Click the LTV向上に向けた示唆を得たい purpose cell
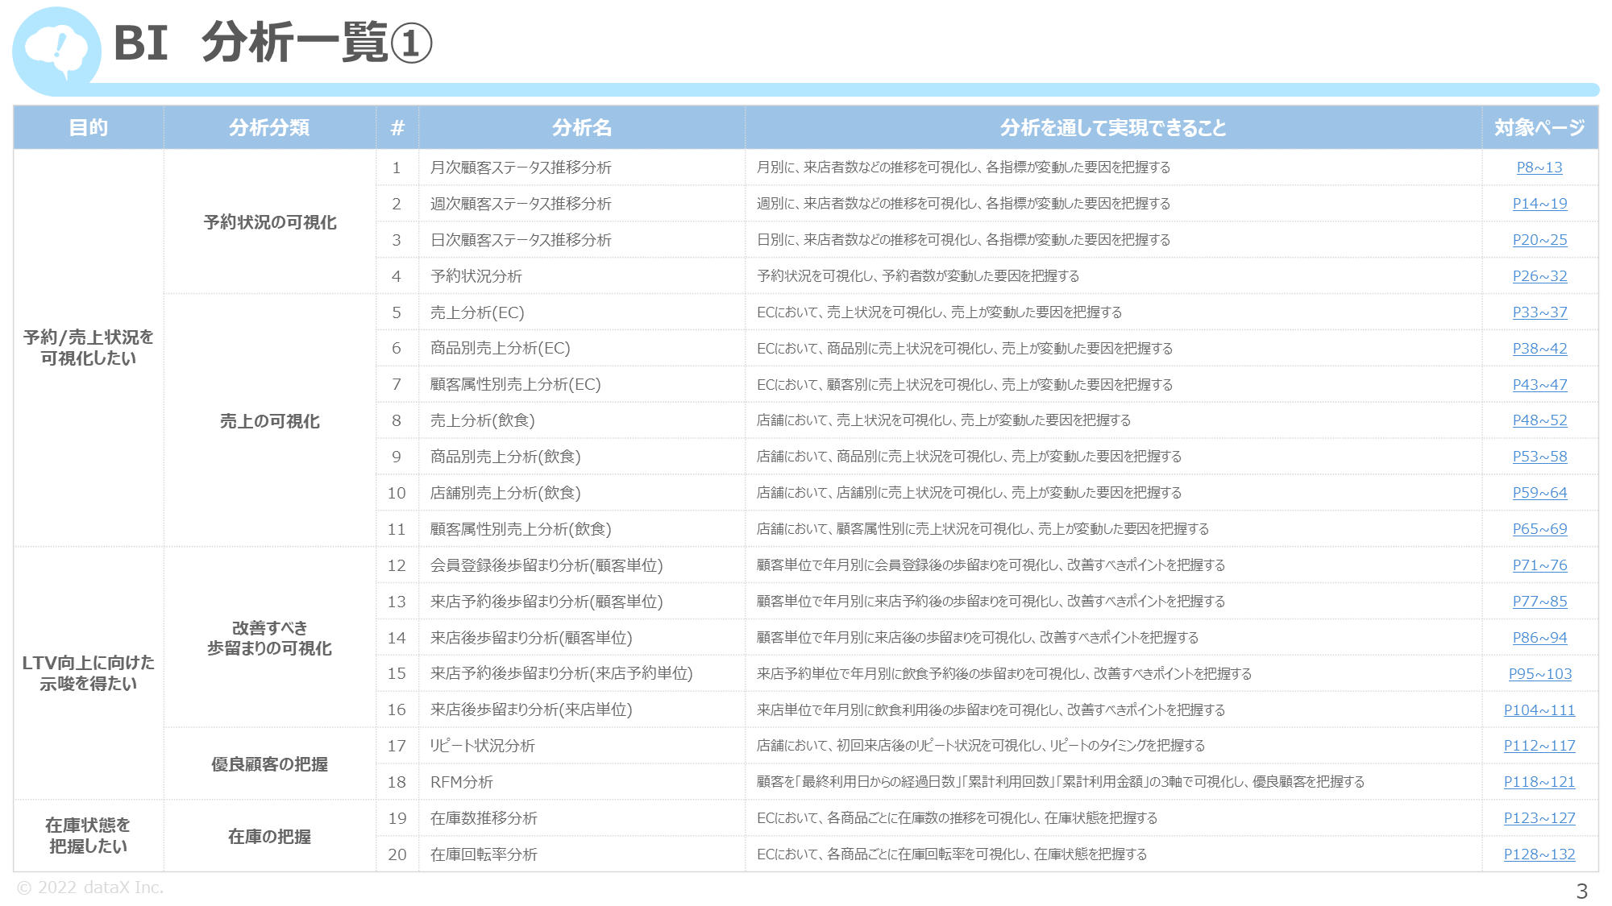This screenshot has height=906, width=1612. point(89,673)
